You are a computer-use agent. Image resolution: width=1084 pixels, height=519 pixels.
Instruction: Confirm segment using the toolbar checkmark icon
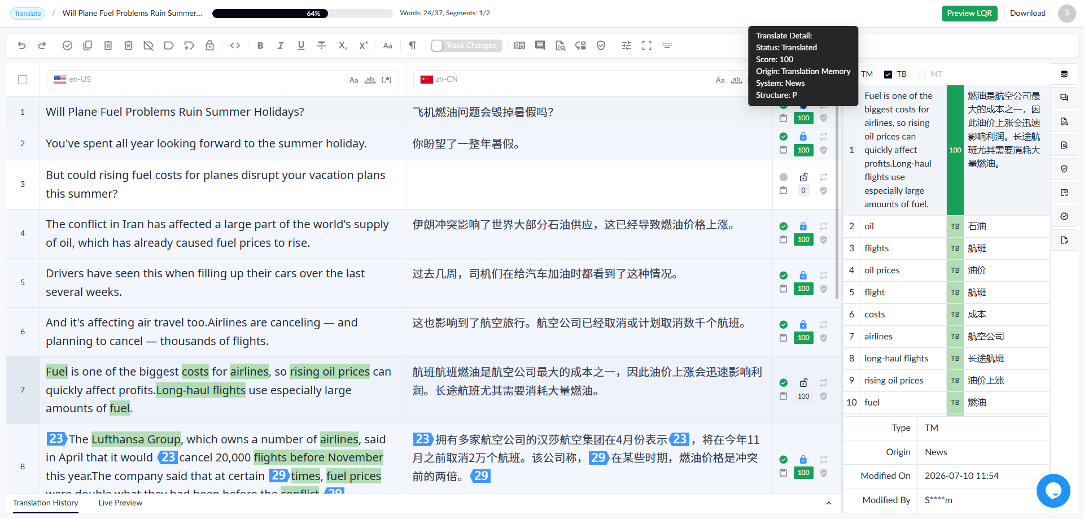[x=67, y=46]
